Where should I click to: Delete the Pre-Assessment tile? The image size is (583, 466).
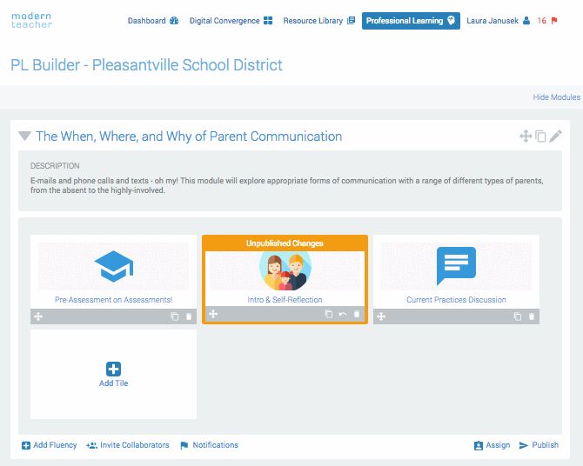click(x=189, y=316)
